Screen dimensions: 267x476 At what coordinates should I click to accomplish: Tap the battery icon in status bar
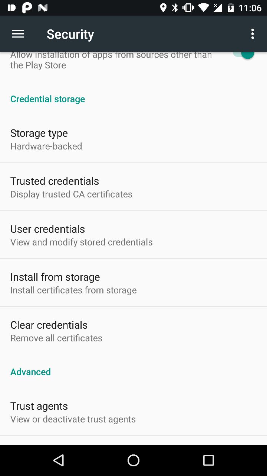tap(231, 8)
